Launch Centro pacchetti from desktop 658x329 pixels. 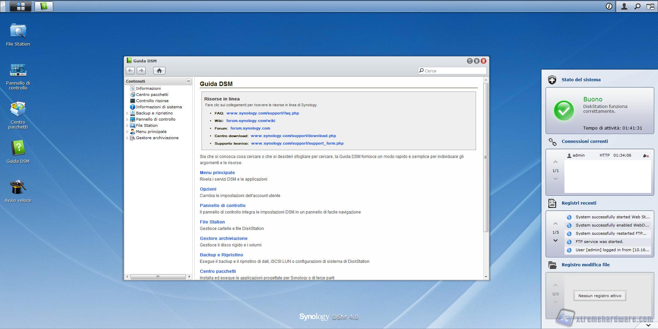(x=18, y=110)
